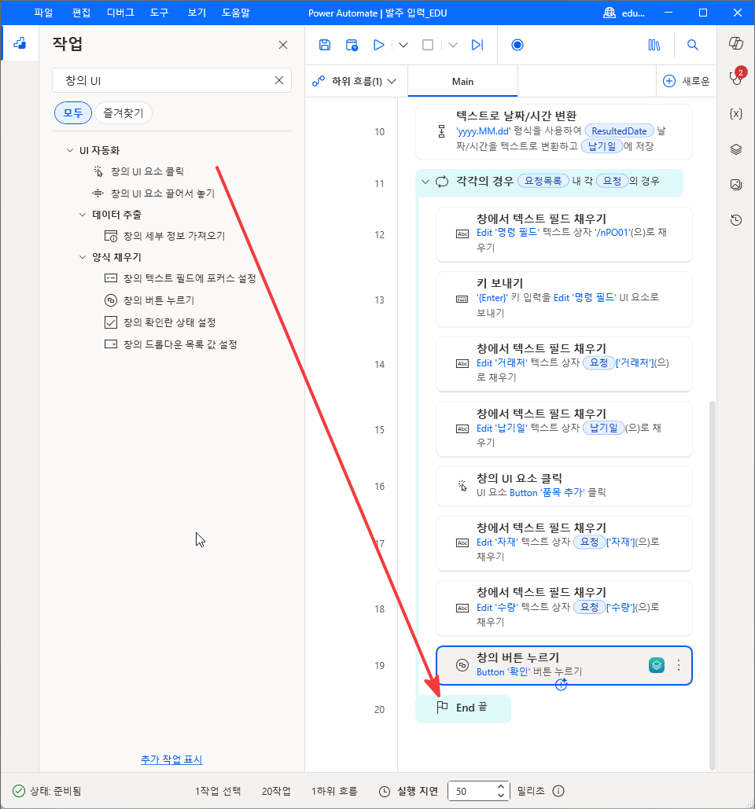Click the Save As icon in the toolbar
Image resolution: width=755 pixels, height=809 pixels.
click(x=352, y=45)
